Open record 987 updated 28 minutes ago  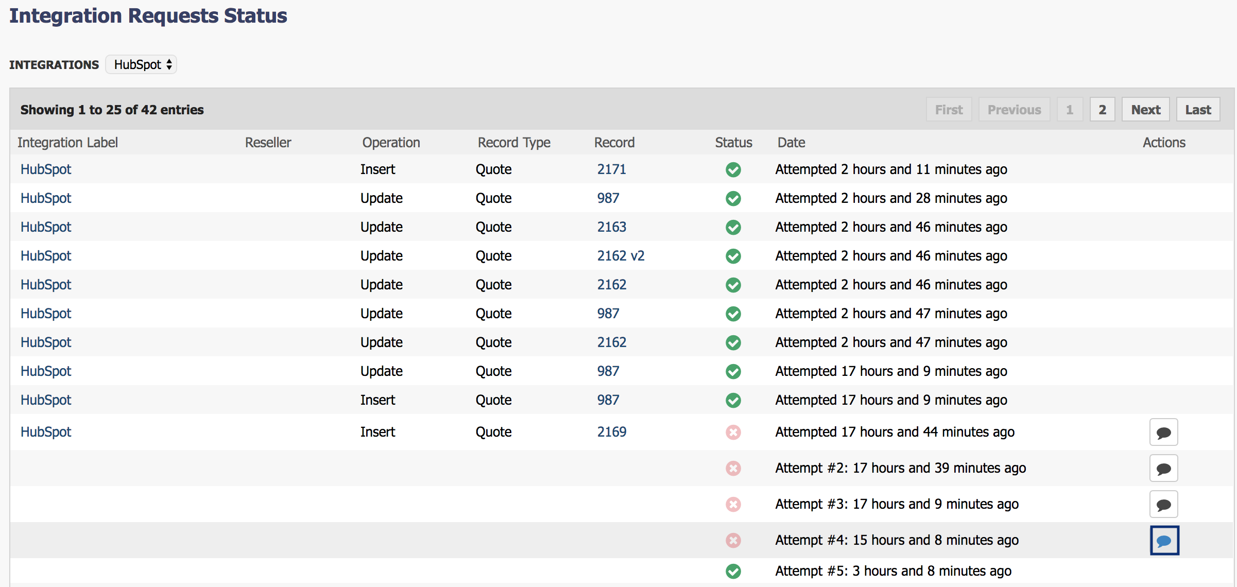tap(608, 198)
